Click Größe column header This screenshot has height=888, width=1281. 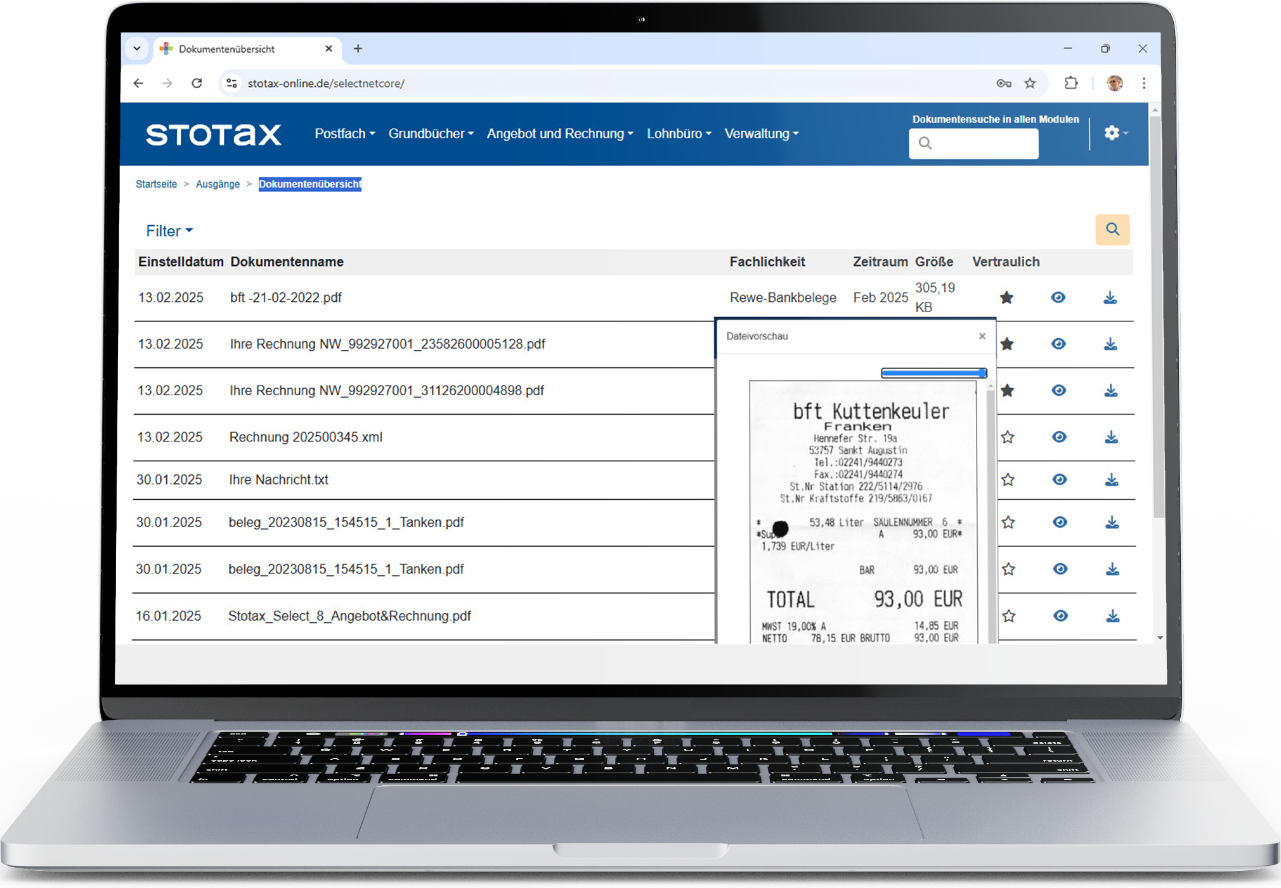(x=934, y=262)
